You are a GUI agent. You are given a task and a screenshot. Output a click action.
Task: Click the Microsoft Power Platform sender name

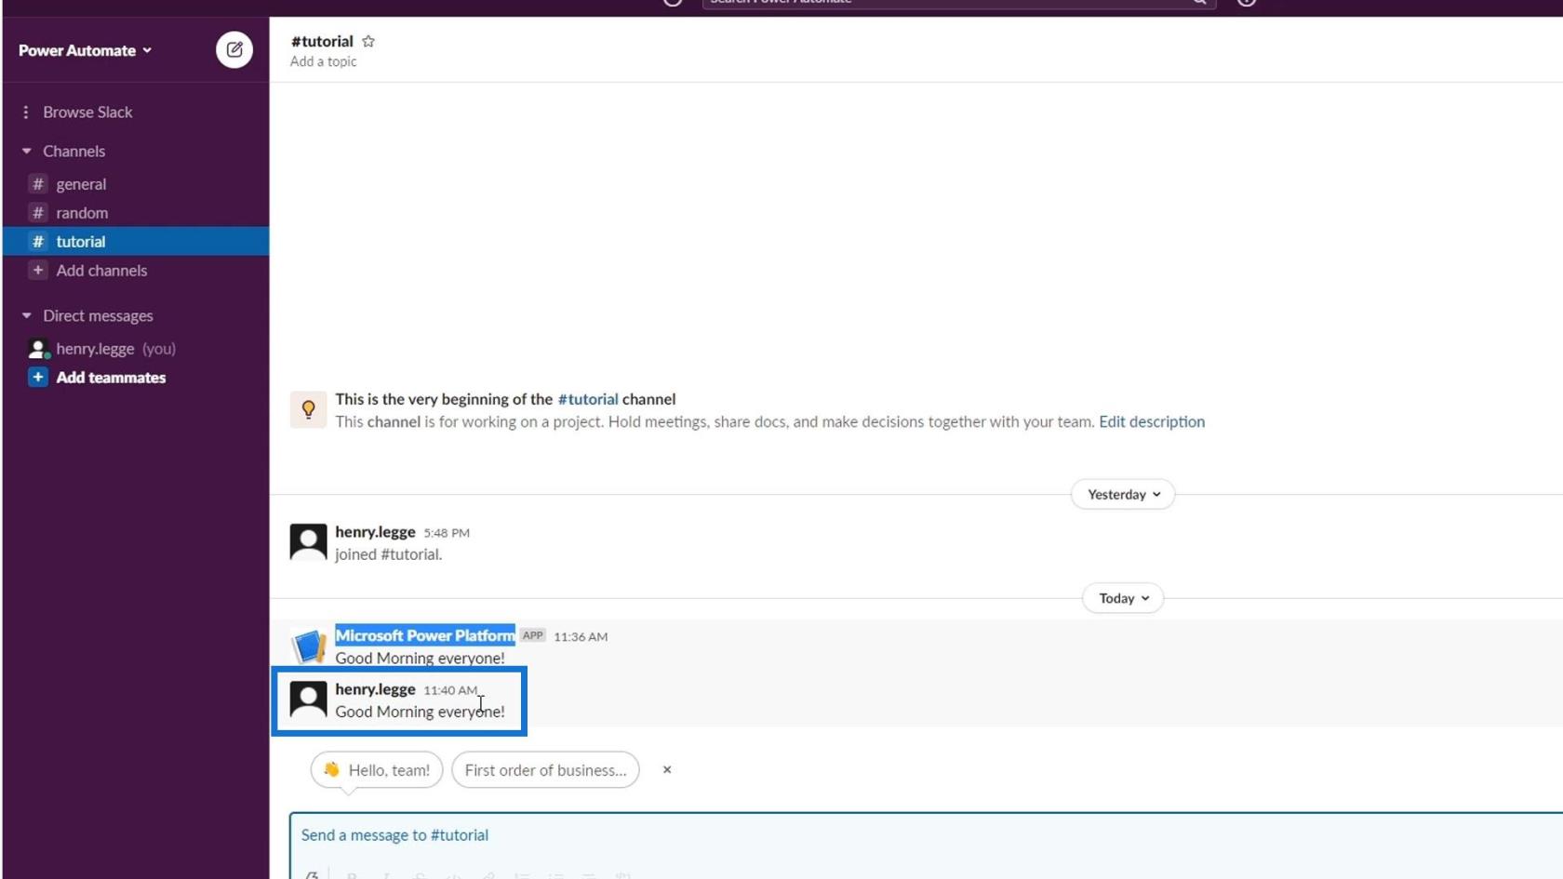424,635
